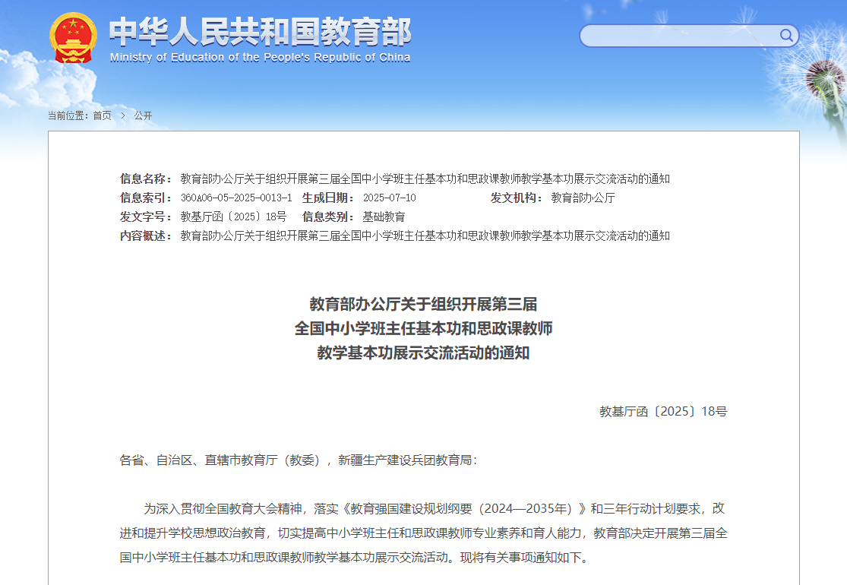
Task: Focus the search input box
Action: click(x=680, y=36)
